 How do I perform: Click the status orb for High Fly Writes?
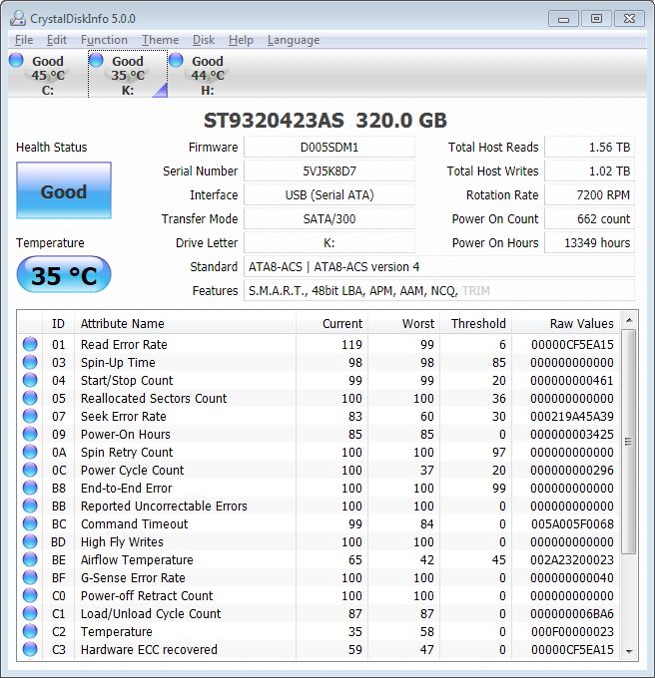(30, 541)
